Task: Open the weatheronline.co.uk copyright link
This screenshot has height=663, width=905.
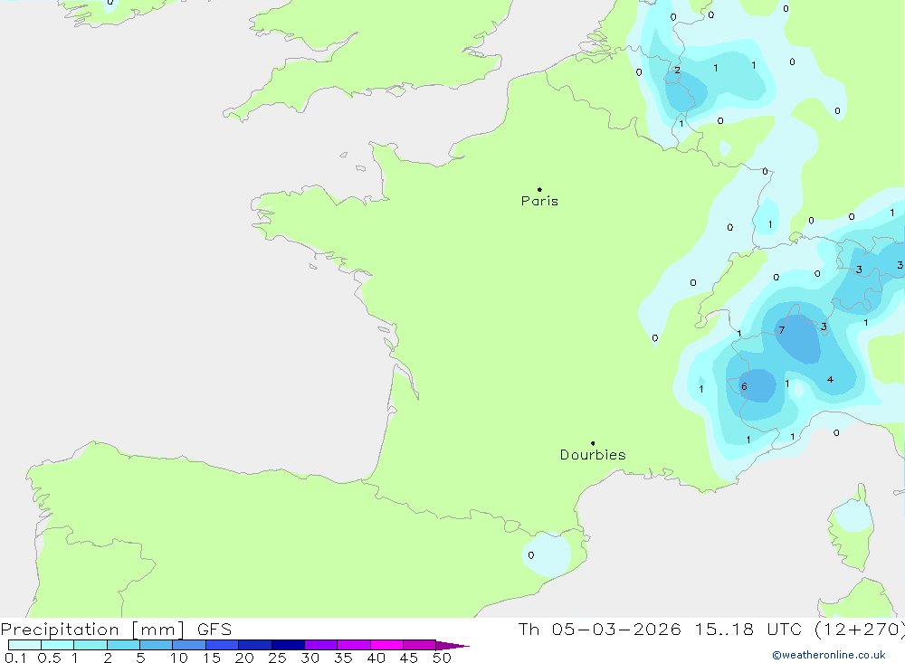Action: coord(829,655)
